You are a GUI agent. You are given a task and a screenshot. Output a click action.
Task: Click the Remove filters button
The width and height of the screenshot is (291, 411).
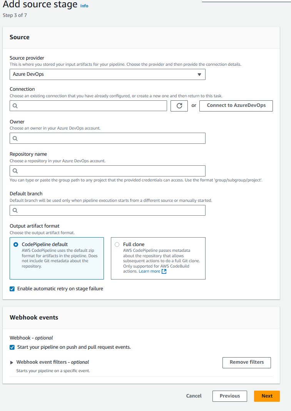pyautogui.click(x=246, y=362)
